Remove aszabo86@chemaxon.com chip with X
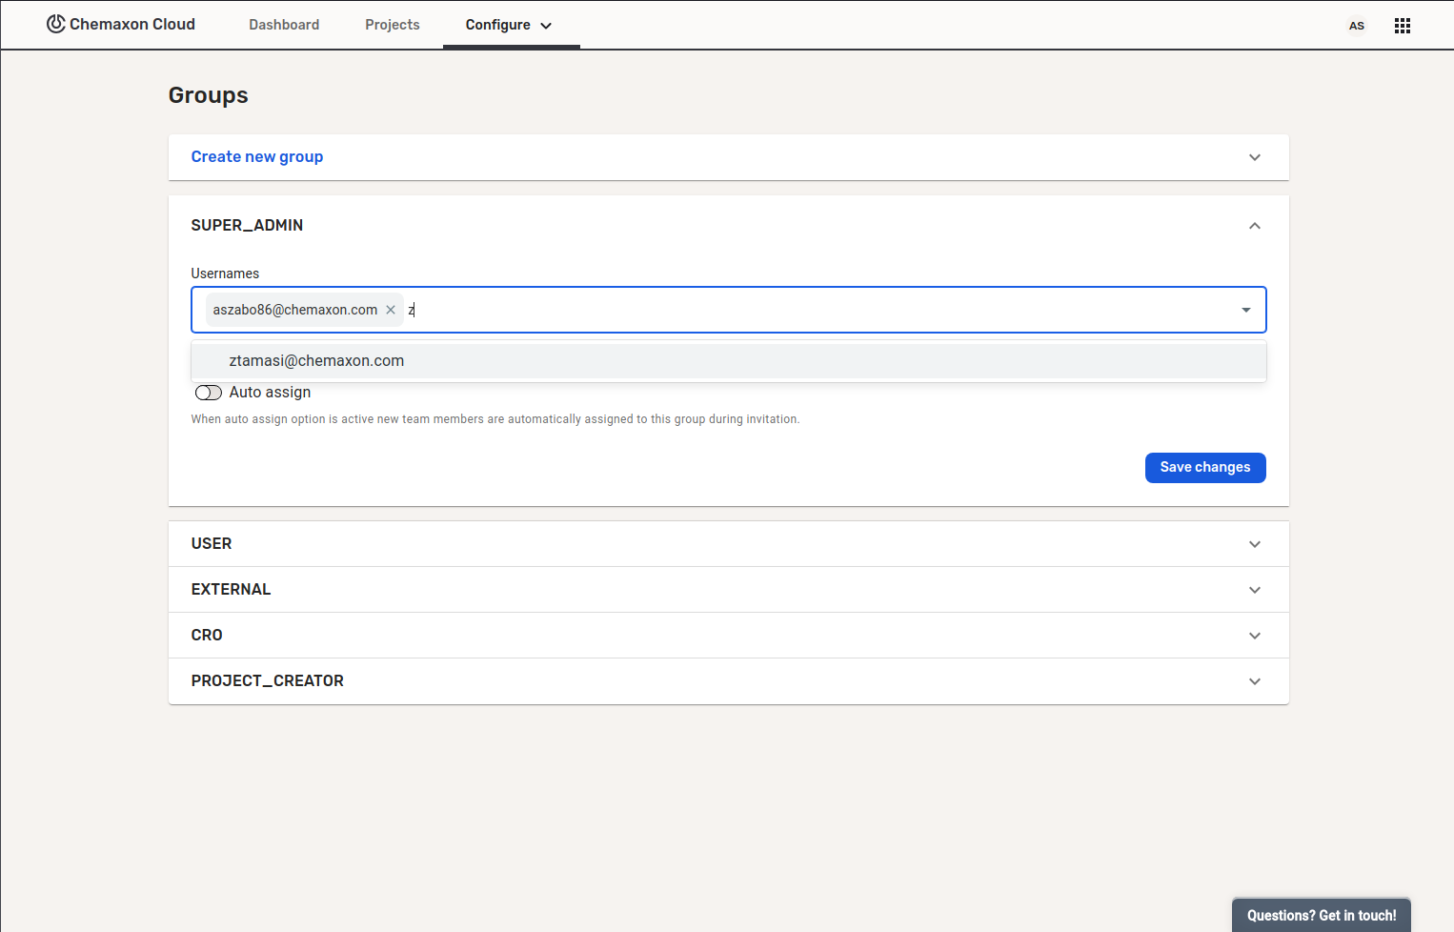Viewport: 1454px width, 932px height. tap(391, 310)
